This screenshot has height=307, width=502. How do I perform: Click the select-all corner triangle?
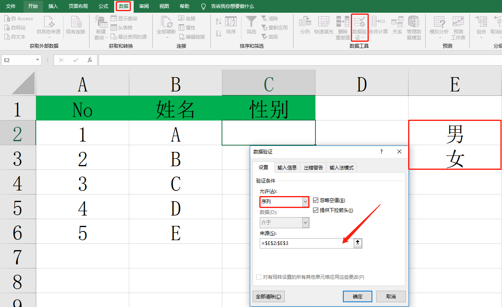tap(23, 83)
